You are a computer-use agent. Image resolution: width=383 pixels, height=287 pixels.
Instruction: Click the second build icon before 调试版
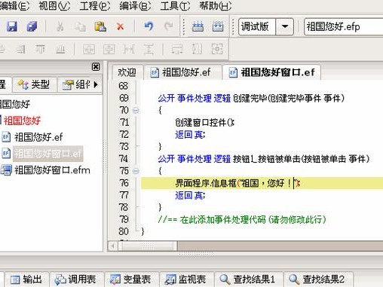click(218, 26)
